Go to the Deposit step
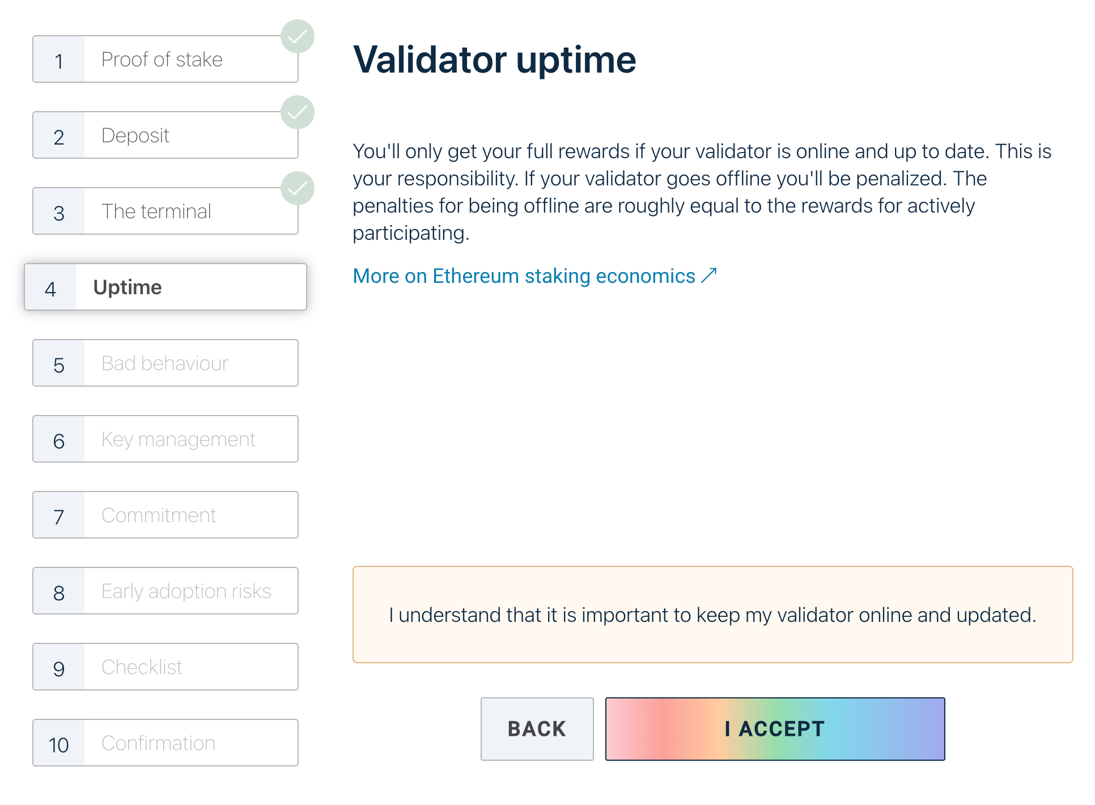 click(165, 135)
